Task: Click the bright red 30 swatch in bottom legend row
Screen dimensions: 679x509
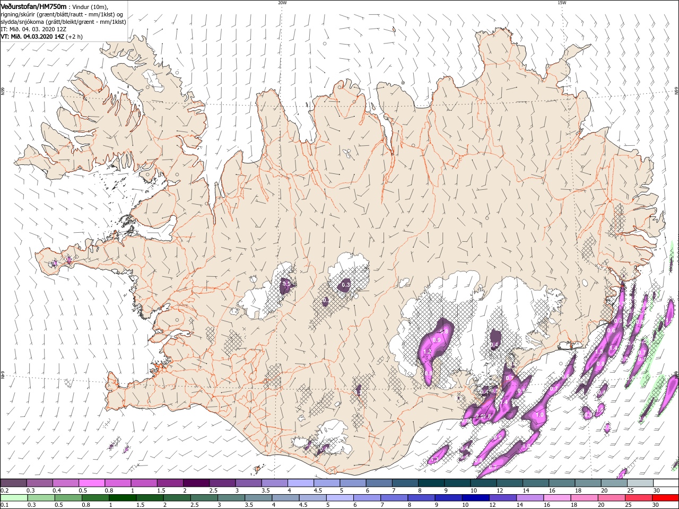Action: pyautogui.click(x=665, y=498)
